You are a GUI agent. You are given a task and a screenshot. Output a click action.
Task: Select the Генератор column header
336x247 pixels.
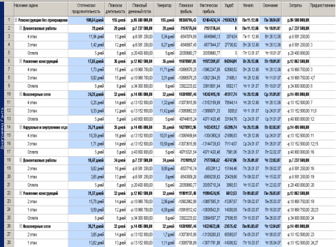point(164,9)
